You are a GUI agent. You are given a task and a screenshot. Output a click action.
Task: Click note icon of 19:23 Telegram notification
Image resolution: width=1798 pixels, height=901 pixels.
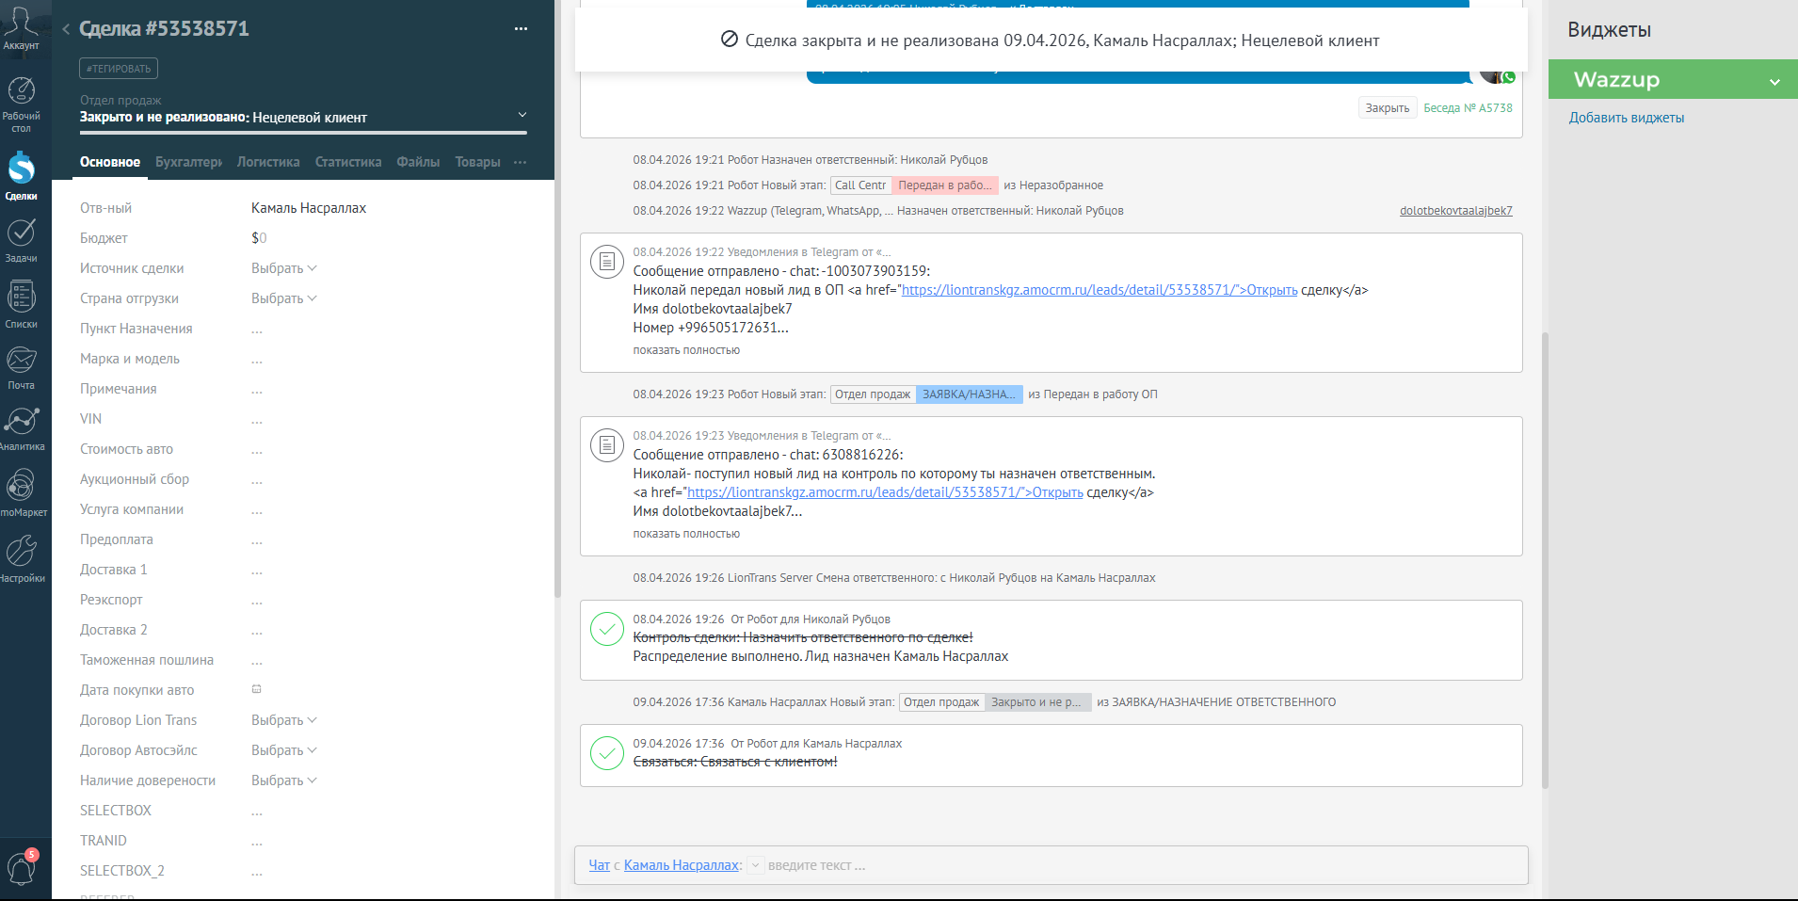[x=607, y=444]
